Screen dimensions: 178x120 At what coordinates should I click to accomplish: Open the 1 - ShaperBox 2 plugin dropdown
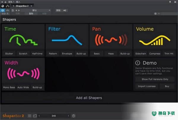coord(22,6)
